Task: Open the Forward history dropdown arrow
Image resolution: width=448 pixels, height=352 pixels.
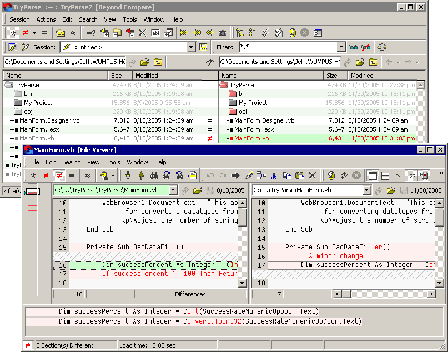Action: coord(417,62)
